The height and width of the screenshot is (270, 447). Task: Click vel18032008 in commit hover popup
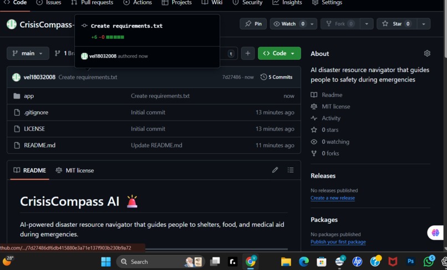click(x=103, y=56)
